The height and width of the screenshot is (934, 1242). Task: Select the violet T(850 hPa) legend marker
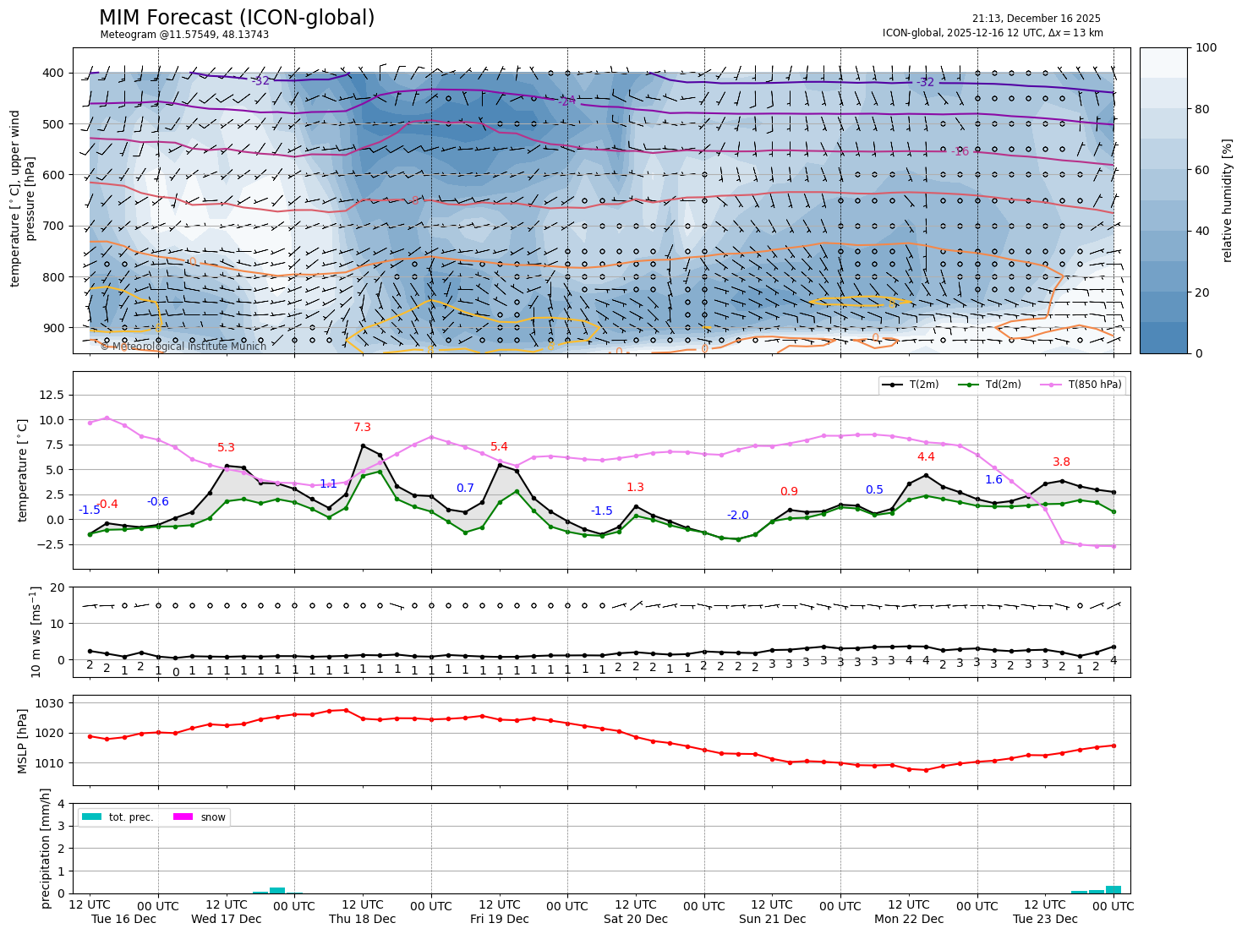pos(1051,385)
